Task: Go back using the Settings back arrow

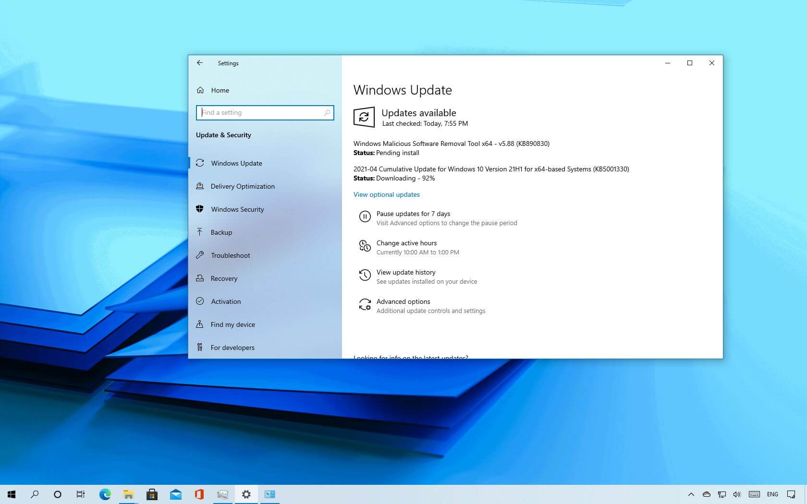Action: click(x=200, y=63)
